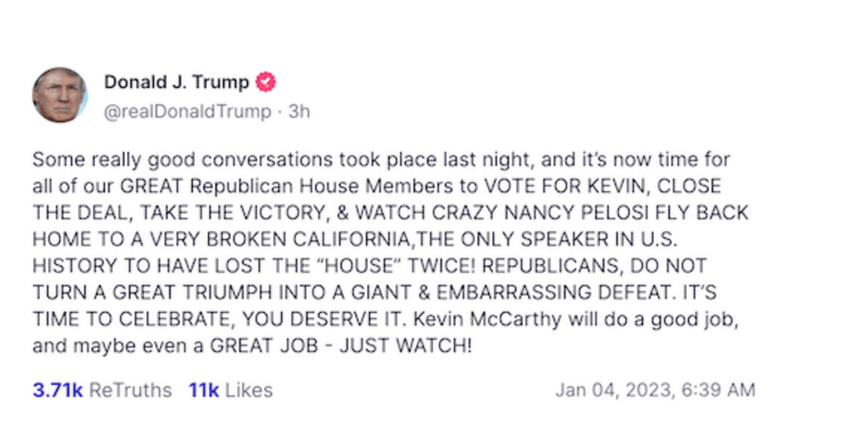Select the "Likes" label
Screen dimensions: 851x446
pos(249,390)
